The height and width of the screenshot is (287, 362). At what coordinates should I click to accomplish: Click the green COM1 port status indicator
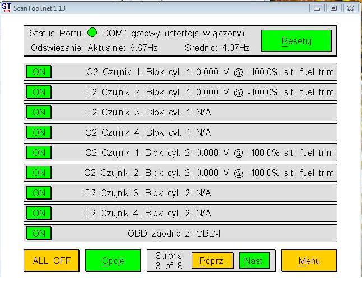click(x=92, y=33)
